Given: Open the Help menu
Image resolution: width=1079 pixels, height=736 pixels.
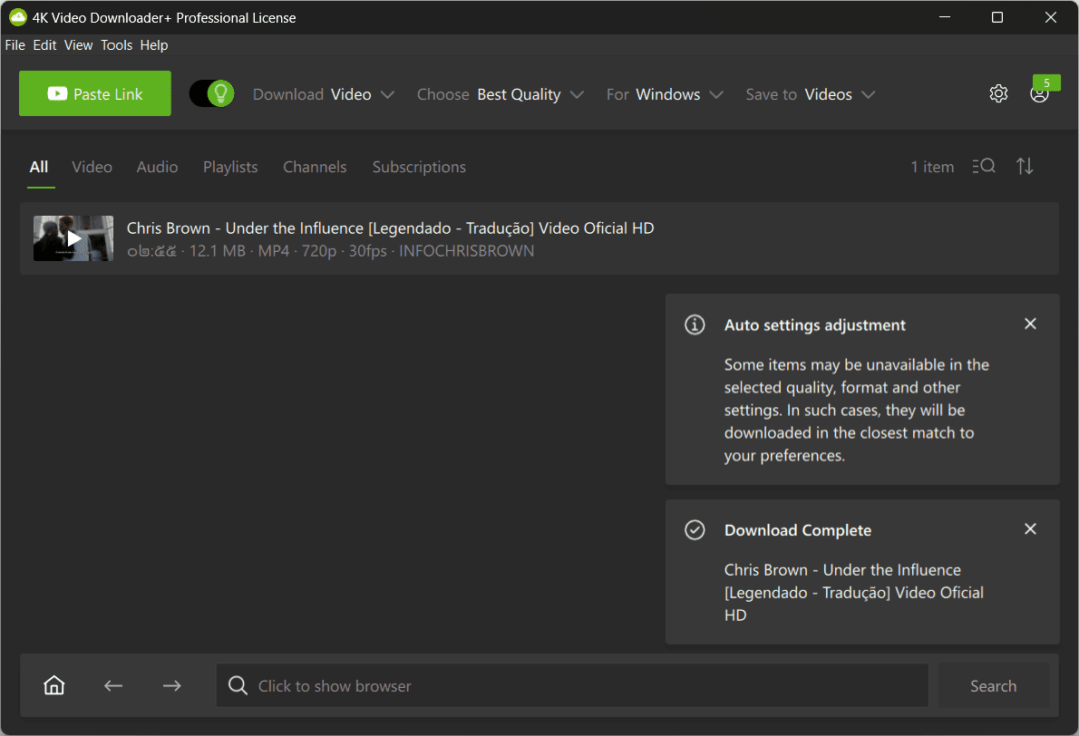Looking at the screenshot, I should click(x=154, y=44).
